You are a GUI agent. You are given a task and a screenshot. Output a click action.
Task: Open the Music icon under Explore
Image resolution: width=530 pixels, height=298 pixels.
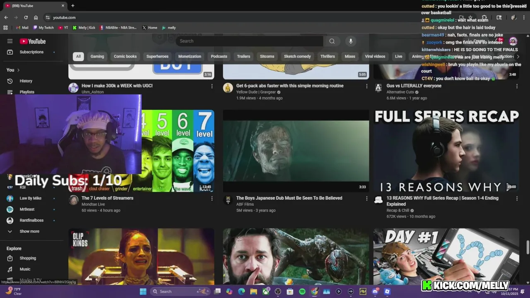point(10,269)
